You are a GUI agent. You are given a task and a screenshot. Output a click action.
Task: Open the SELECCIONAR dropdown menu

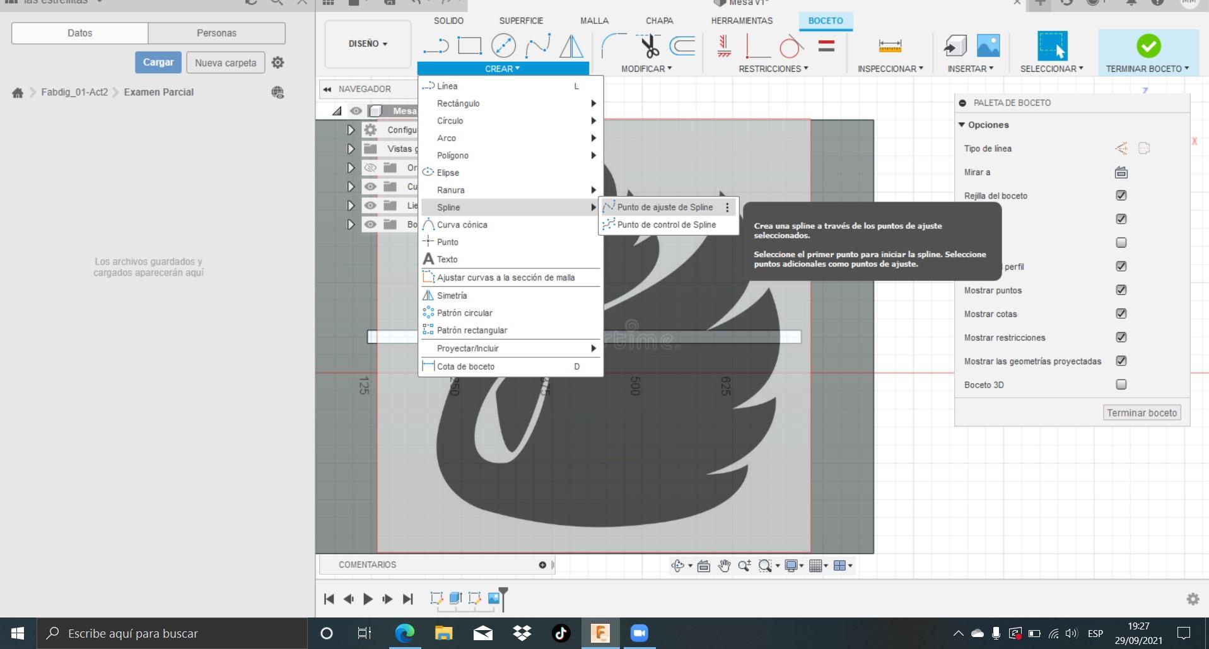1051,69
